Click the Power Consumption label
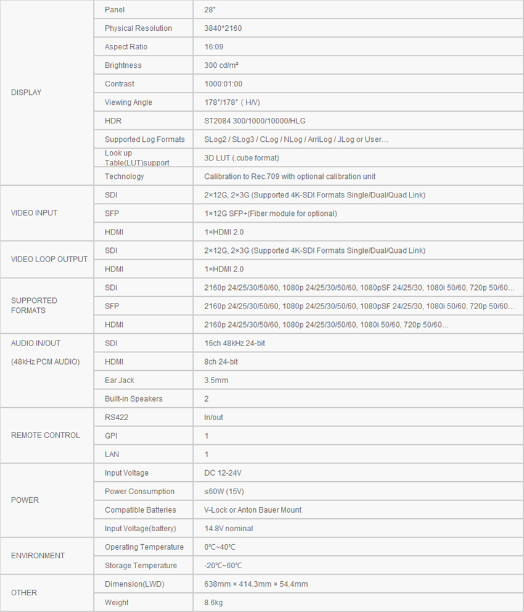Screen dimensions: 524x612 tap(139, 492)
